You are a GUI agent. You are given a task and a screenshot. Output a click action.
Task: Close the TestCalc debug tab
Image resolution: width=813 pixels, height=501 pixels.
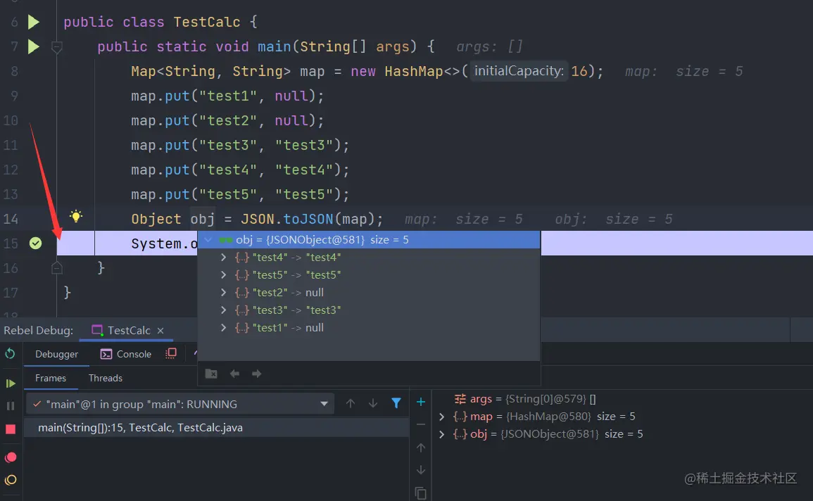(x=160, y=331)
